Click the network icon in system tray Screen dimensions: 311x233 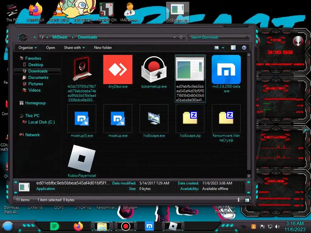pyautogui.click(x=270, y=226)
